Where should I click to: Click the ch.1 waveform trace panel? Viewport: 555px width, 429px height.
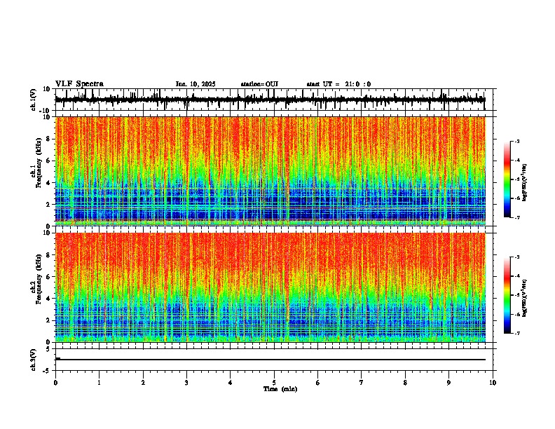(274, 100)
